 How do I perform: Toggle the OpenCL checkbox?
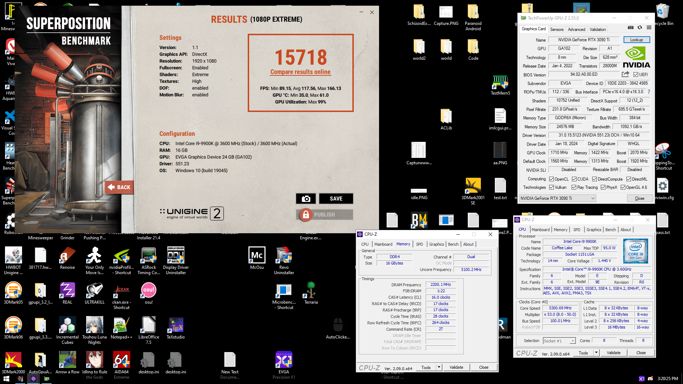pos(551,179)
